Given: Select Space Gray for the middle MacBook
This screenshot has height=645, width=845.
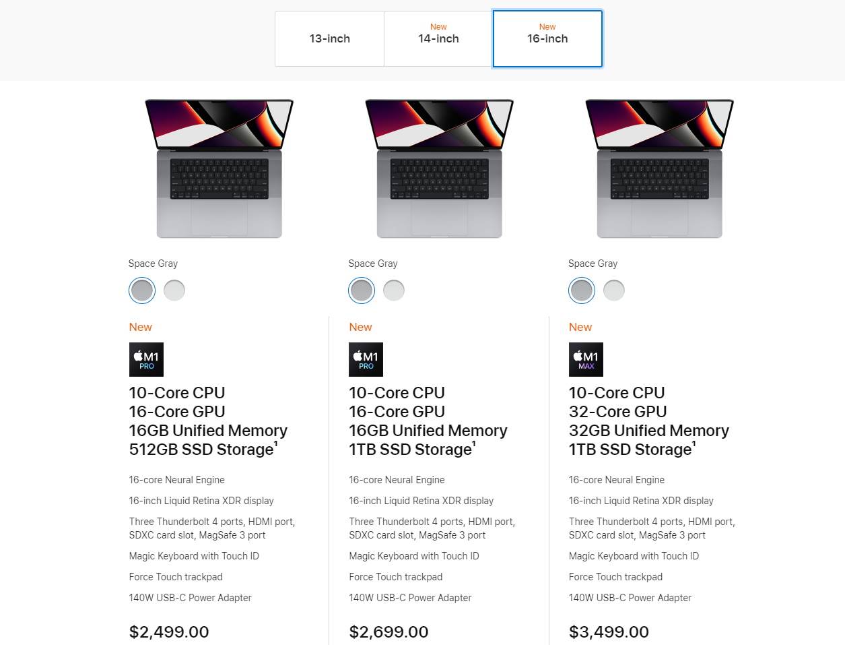Looking at the screenshot, I should 362,290.
